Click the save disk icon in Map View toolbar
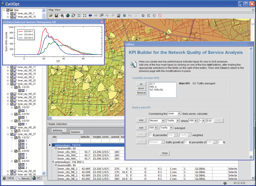 pos(56,15)
